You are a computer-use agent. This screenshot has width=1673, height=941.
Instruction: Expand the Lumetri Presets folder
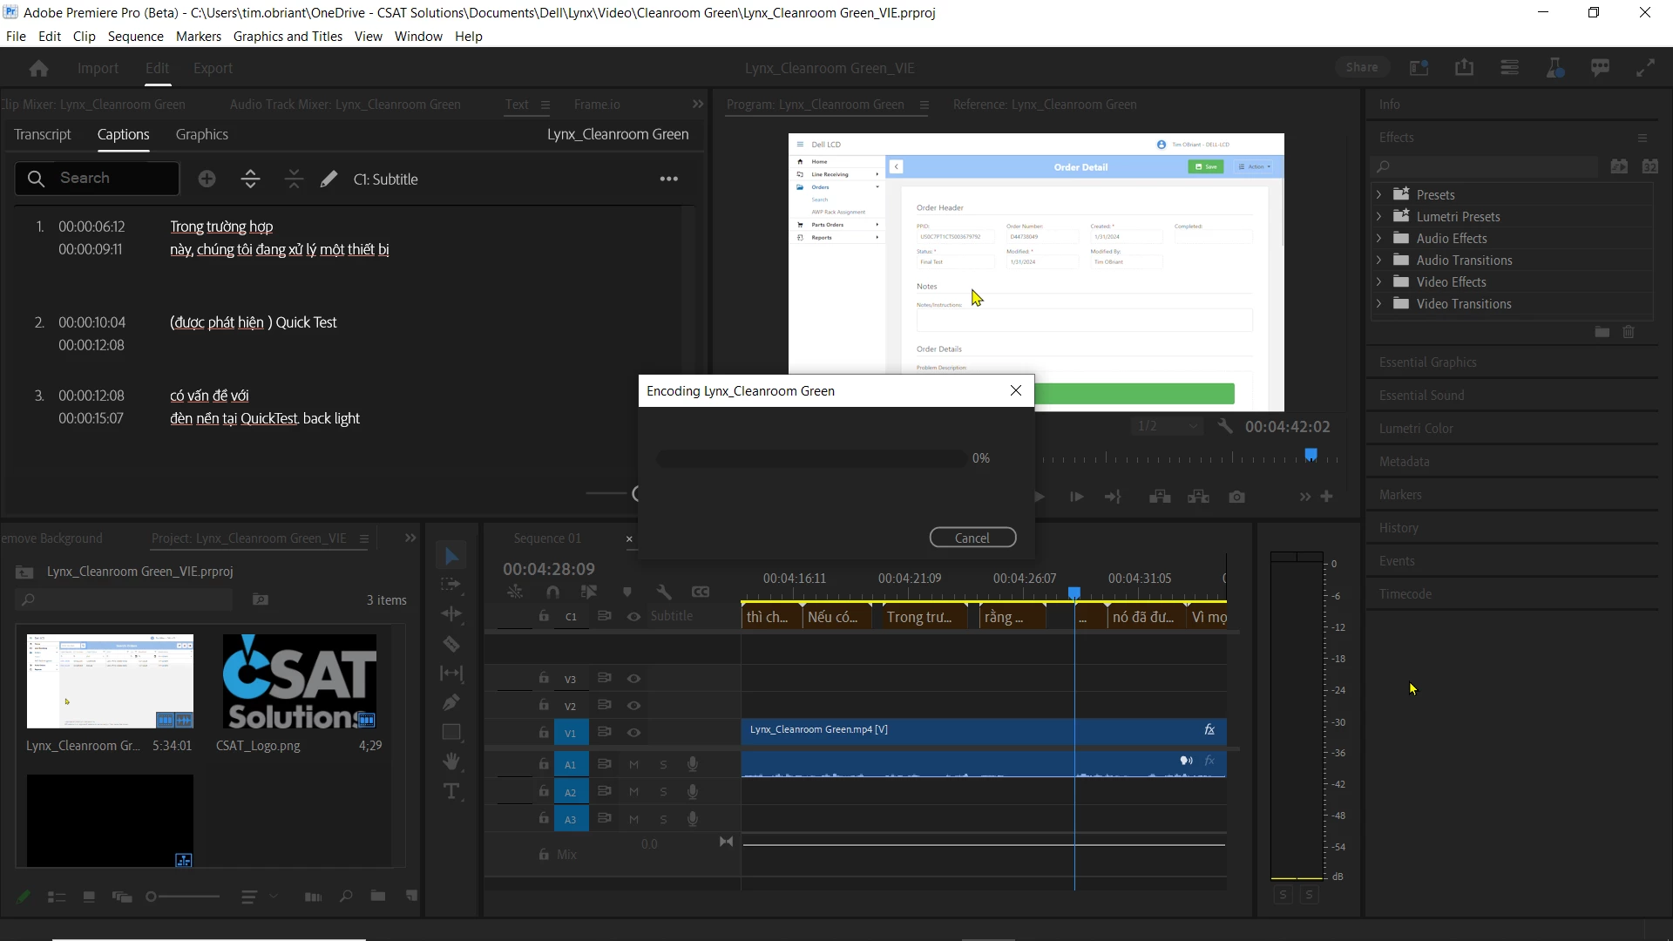click(1378, 216)
